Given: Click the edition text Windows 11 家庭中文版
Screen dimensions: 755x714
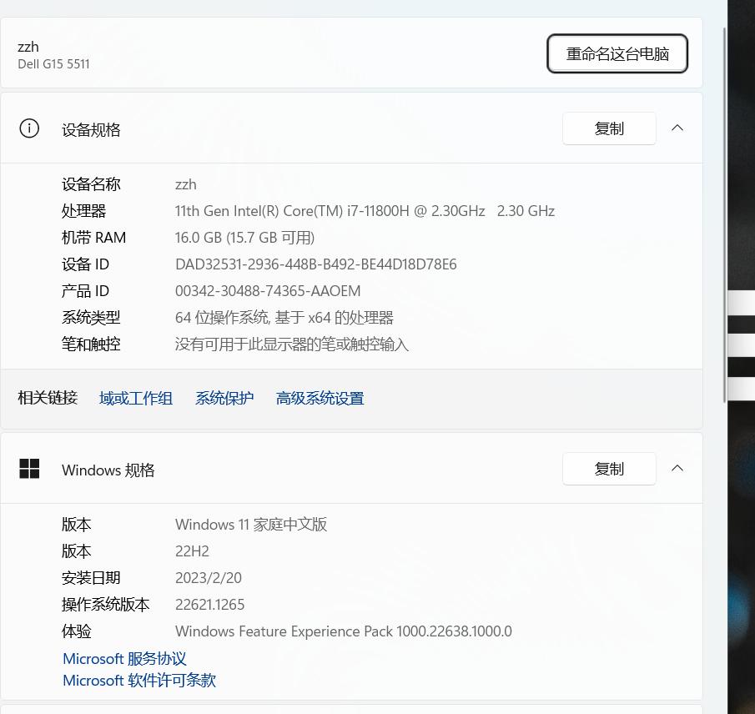Looking at the screenshot, I should (x=251, y=525).
